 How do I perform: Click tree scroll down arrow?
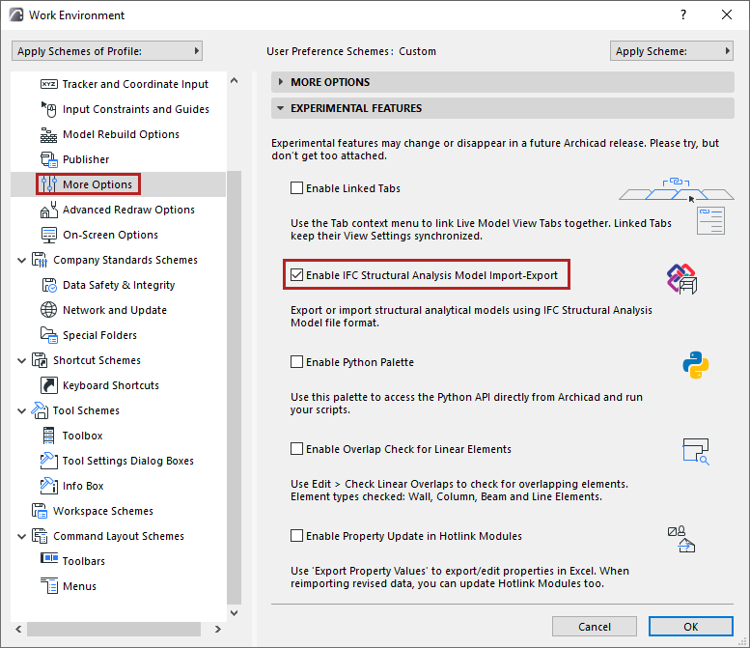(234, 612)
